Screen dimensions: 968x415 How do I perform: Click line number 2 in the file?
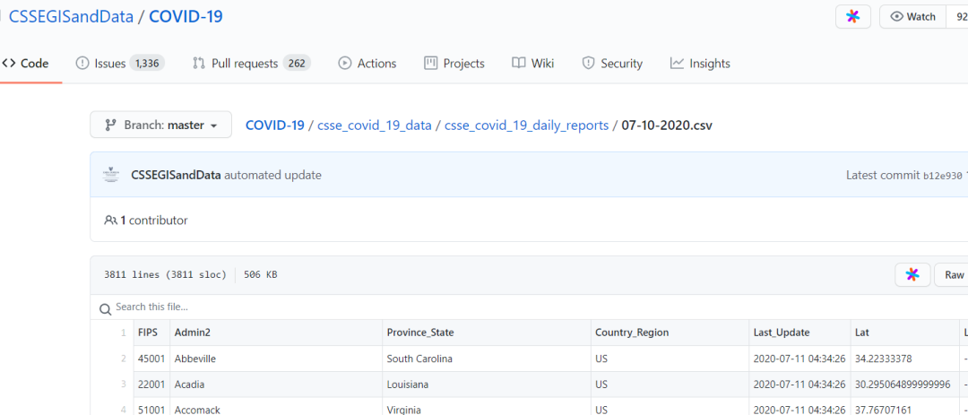coord(123,359)
